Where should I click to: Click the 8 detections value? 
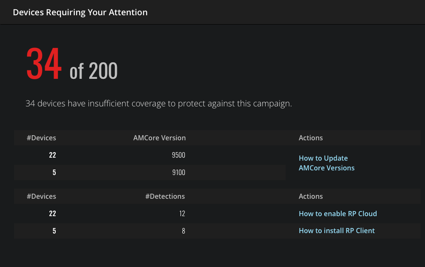pyautogui.click(x=183, y=231)
